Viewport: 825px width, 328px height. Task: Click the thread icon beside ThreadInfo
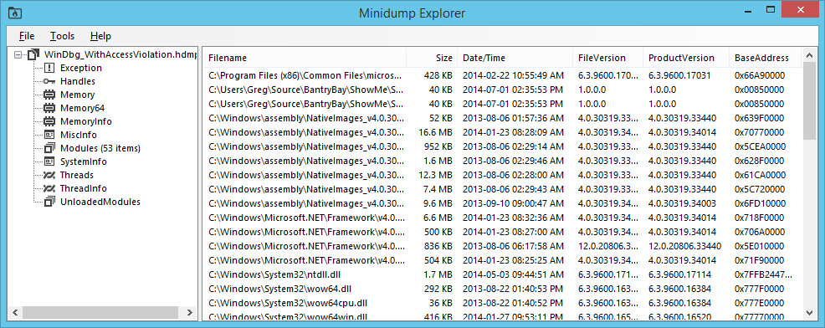point(49,188)
